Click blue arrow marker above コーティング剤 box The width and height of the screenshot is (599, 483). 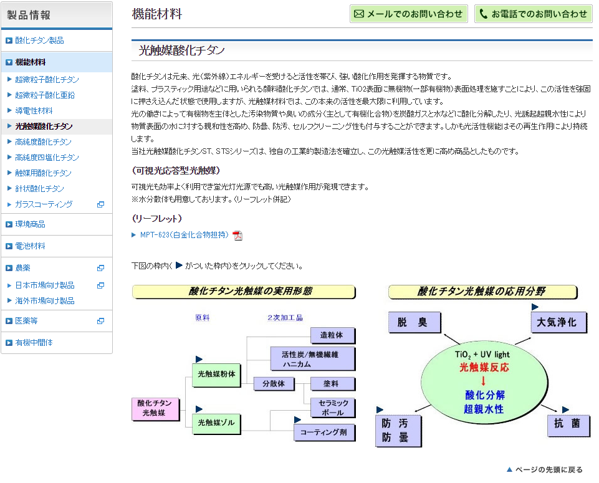[297, 420]
